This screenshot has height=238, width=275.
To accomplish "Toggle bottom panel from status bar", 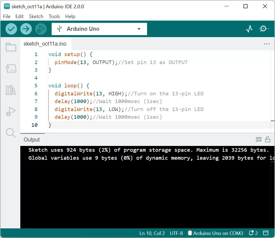I will point(266,233).
